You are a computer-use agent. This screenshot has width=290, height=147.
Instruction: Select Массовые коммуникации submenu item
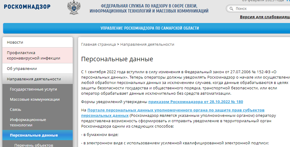coord(37,99)
